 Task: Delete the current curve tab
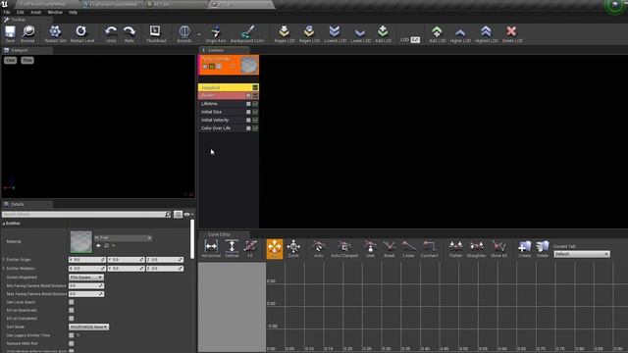[543, 248]
